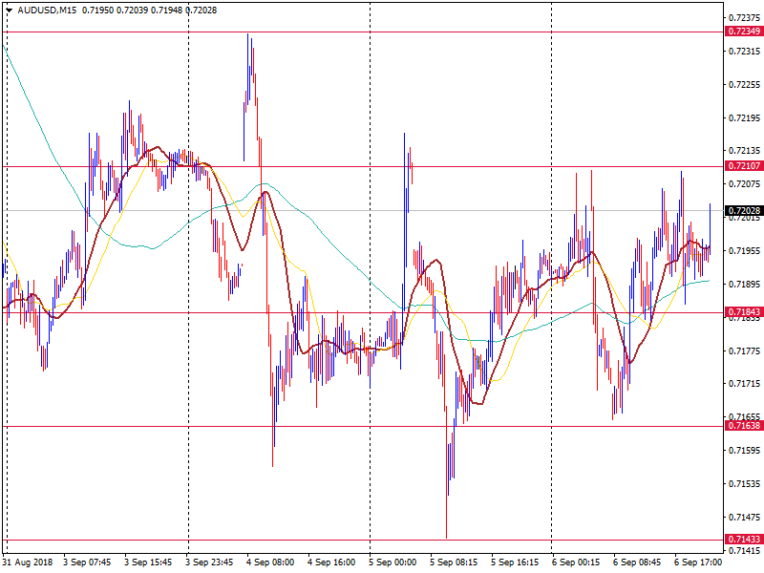Click the dropdown triangle beside AUDUSD,M15
The width and height of the screenshot is (764, 573).
[9, 10]
